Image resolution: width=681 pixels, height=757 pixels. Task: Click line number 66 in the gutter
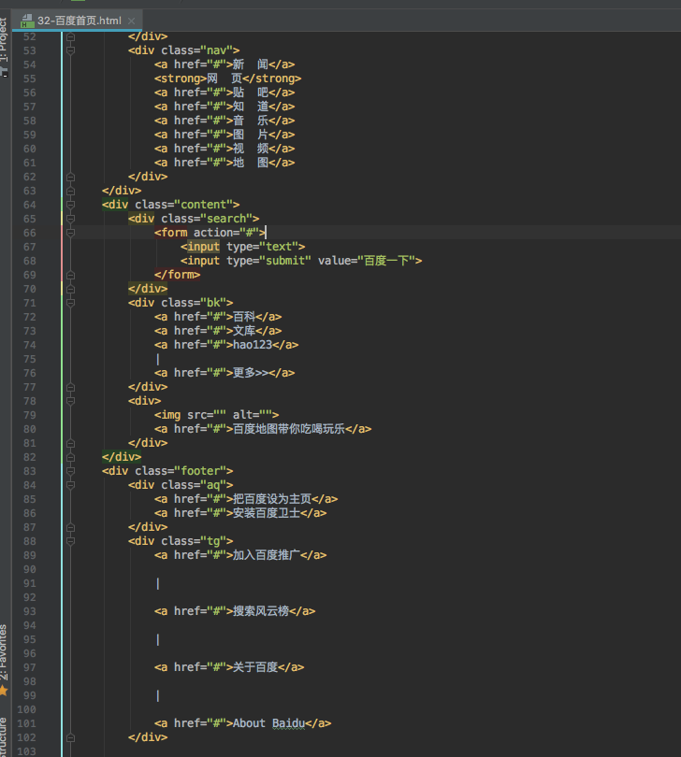coord(30,233)
